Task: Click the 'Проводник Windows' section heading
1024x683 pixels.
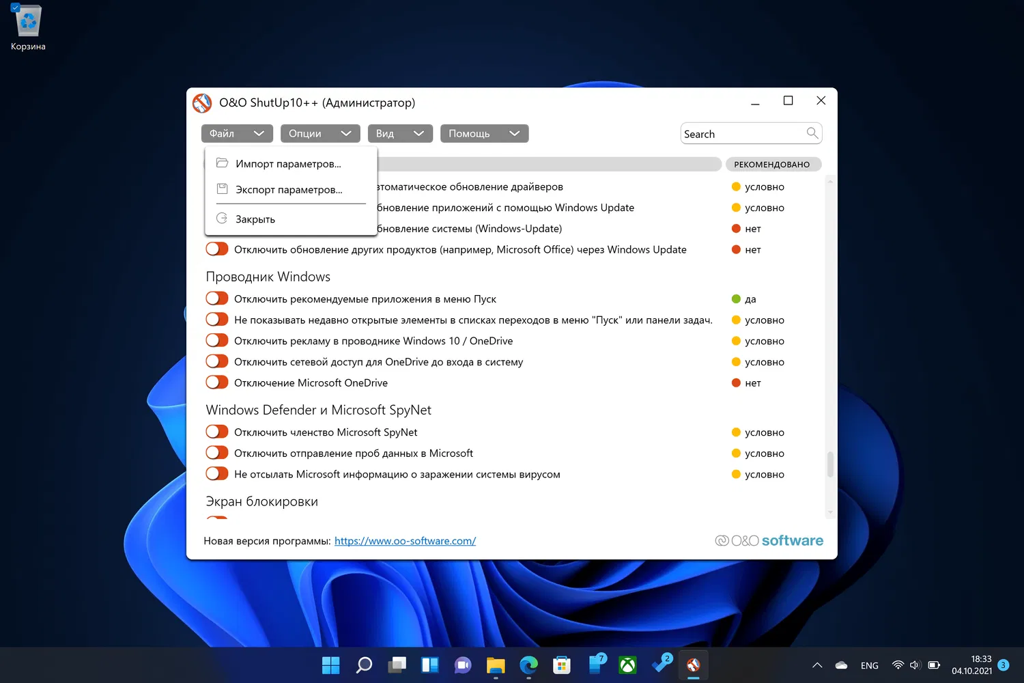Action: 268,277
